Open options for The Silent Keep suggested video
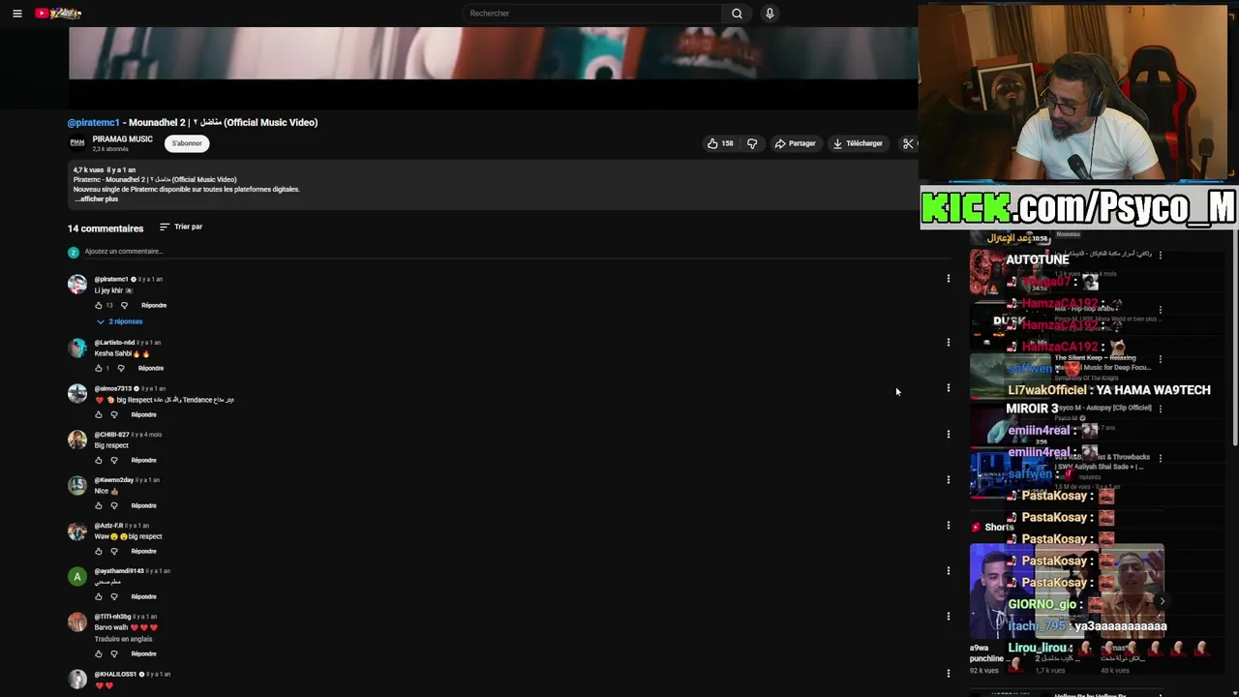 (x=1161, y=359)
